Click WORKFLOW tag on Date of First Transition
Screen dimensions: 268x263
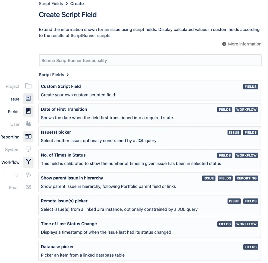246,109
